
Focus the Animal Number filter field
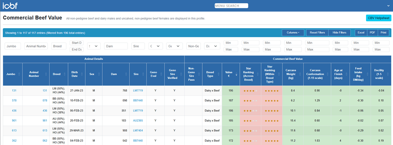[36, 46]
